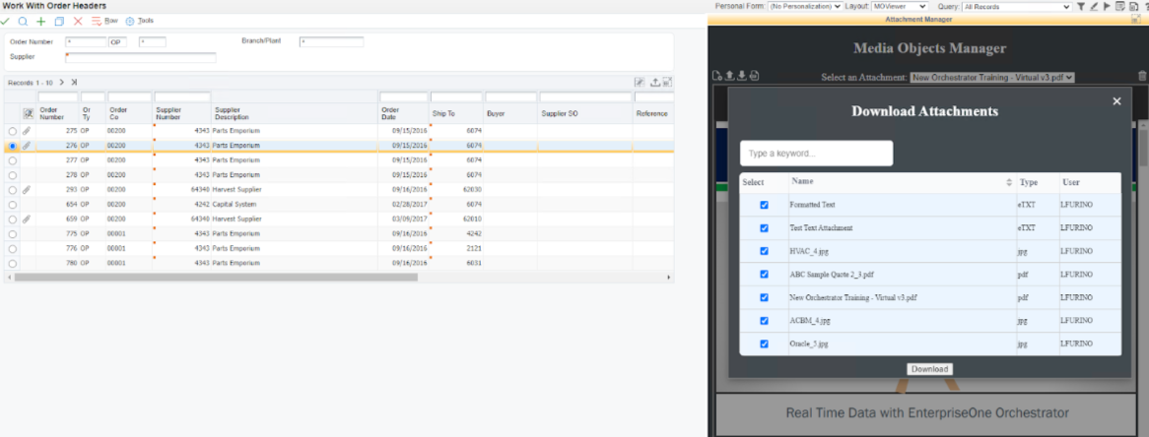This screenshot has width=1149, height=437.
Task: Click the green plus Add icon
Action: pyautogui.click(x=41, y=21)
